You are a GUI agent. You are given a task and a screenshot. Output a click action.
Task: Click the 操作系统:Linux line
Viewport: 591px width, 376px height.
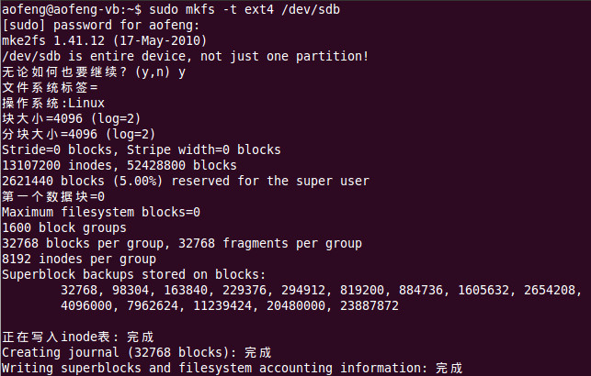point(55,103)
